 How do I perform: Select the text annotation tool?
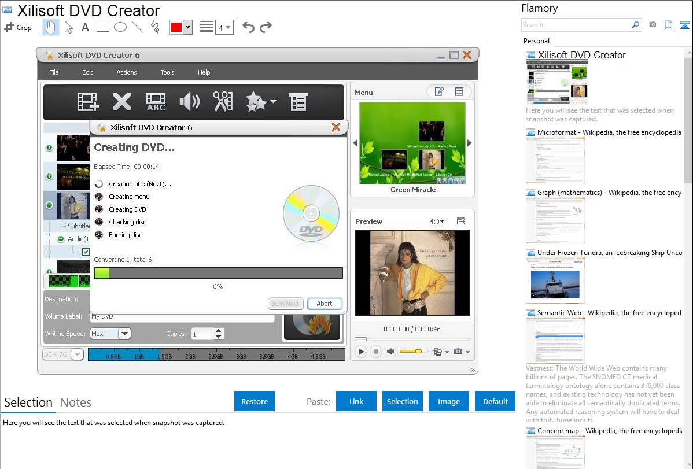click(85, 27)
